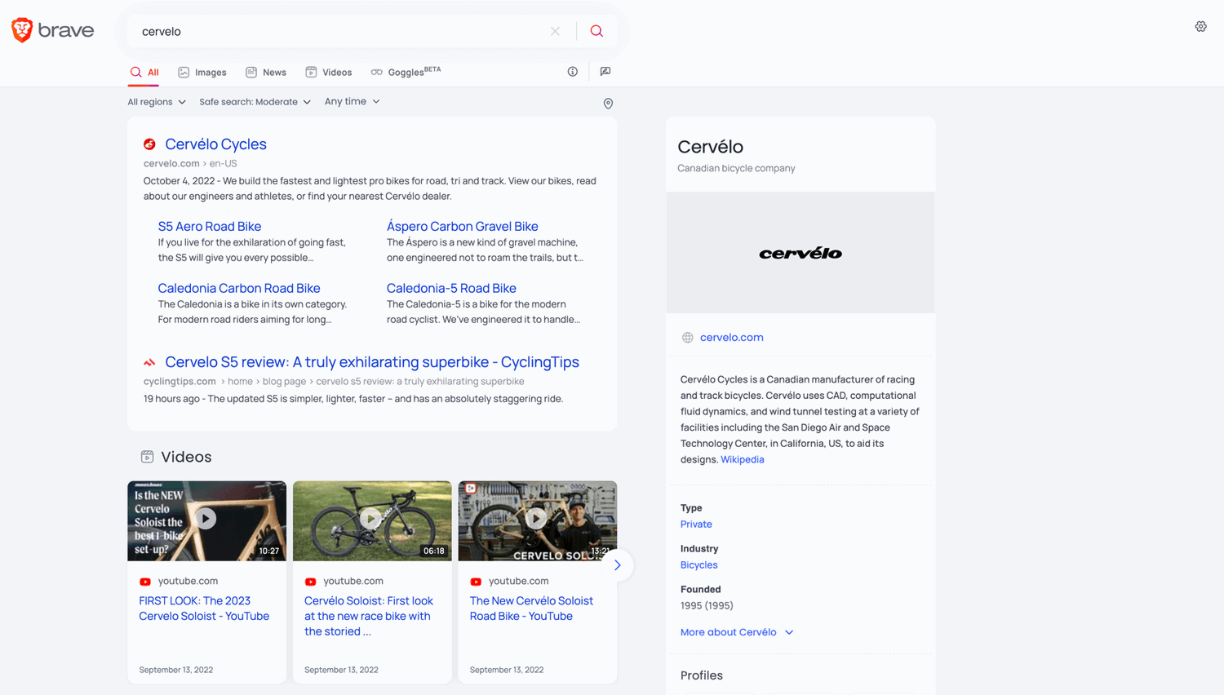Open the Áspero Carbon Gravel Bike link
1224x695 pixels.
[463, 227]
